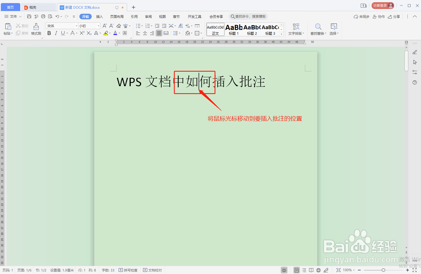
Task: Open the Review ribbon tab
Action: [x=148, y=17]
